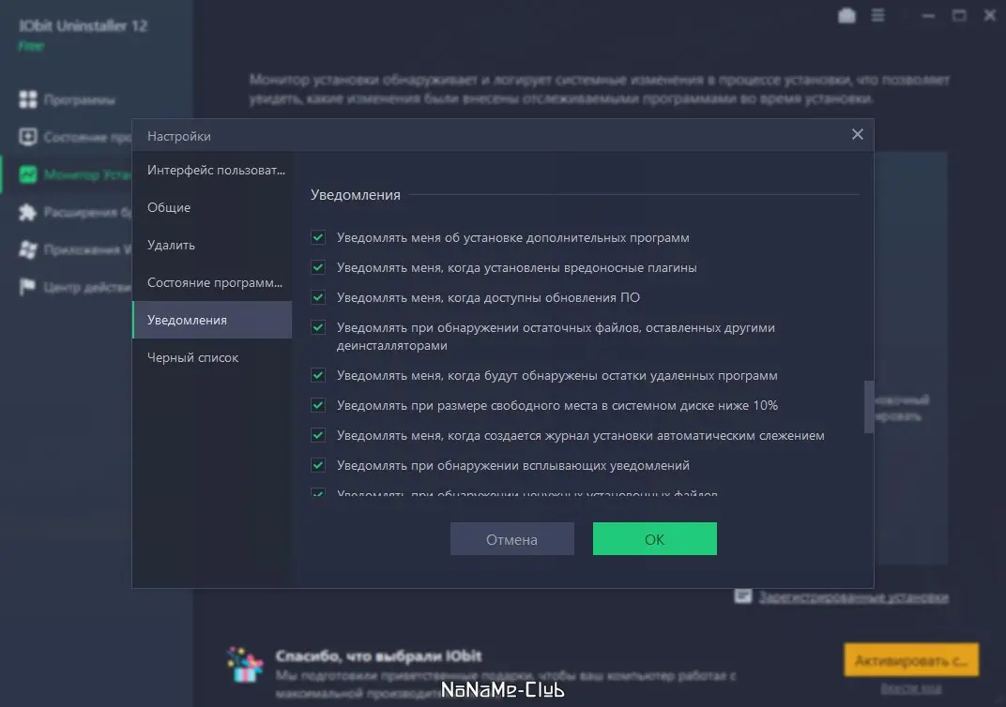Click Состояние программ icon in main sidebar
The image size is (1006, 707).
(x=27, y=137)
